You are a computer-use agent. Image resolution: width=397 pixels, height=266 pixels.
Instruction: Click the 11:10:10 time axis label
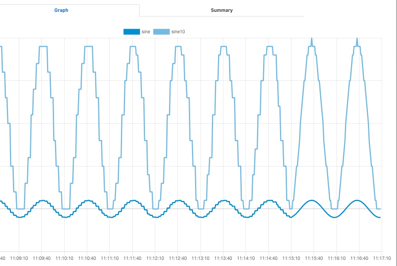65,258
